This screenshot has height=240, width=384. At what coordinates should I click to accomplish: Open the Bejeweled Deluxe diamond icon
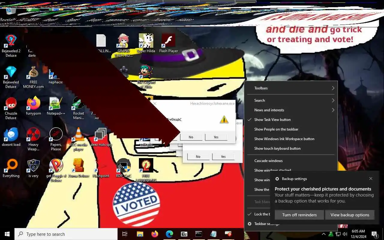(11, 77)
